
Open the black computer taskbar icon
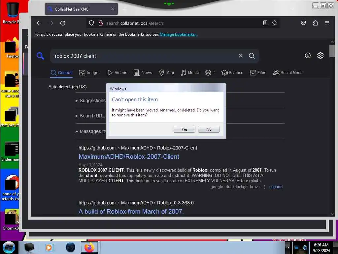[x=29, y=247]
